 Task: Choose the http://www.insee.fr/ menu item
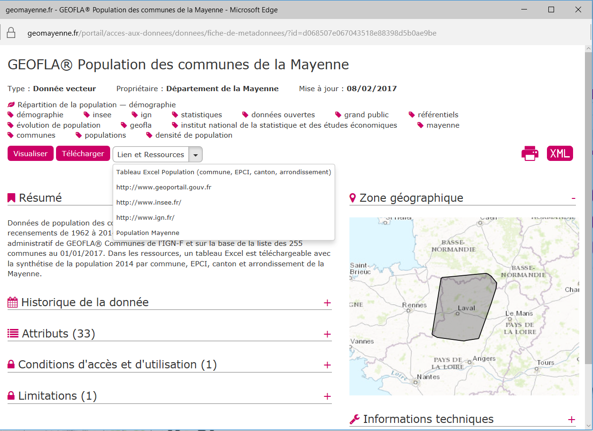(149, 203)
